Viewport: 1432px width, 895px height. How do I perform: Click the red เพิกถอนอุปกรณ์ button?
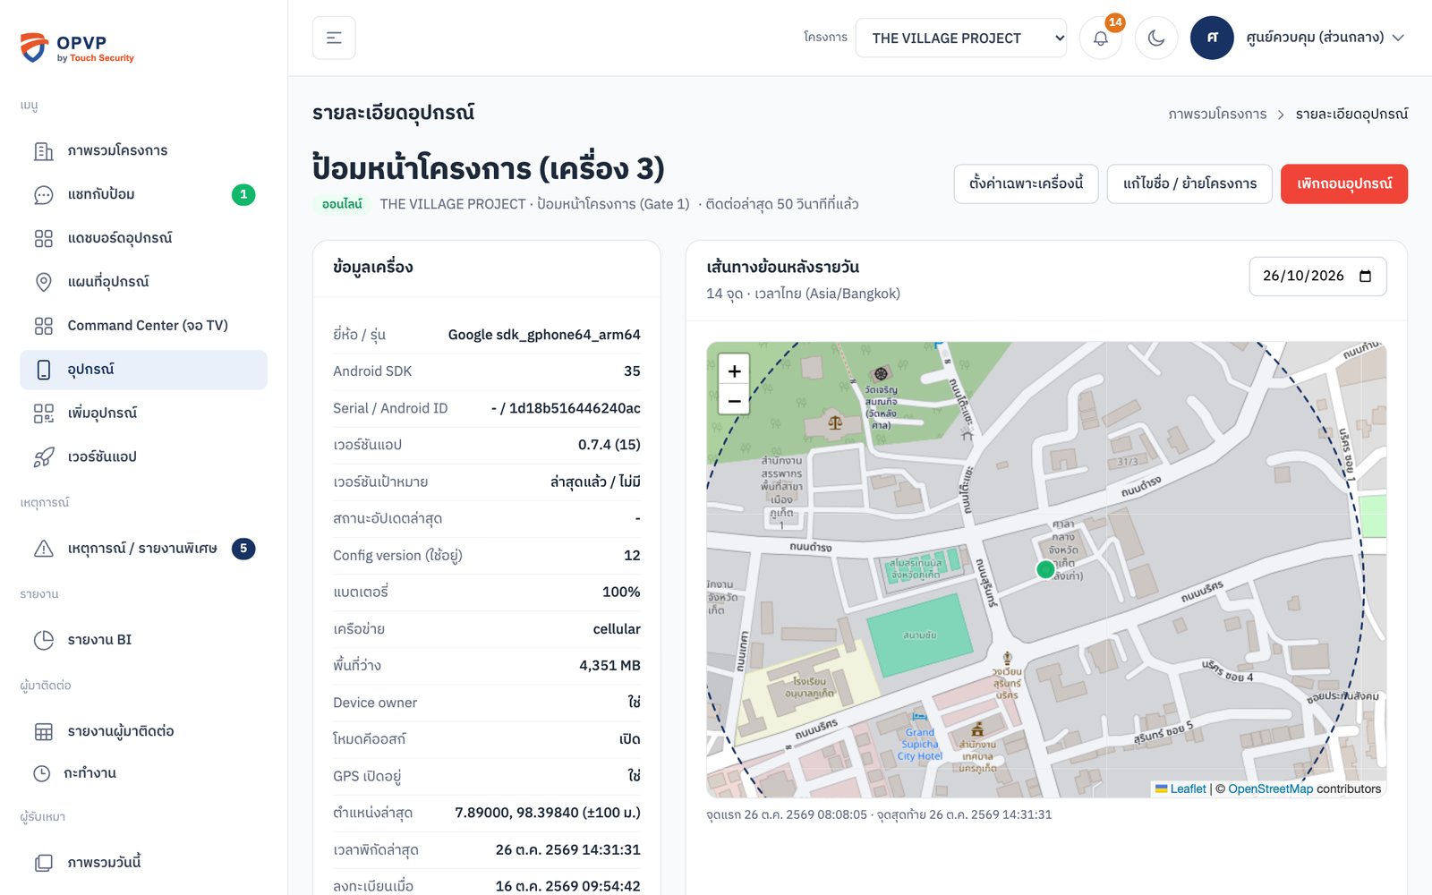coord(1343,183)
